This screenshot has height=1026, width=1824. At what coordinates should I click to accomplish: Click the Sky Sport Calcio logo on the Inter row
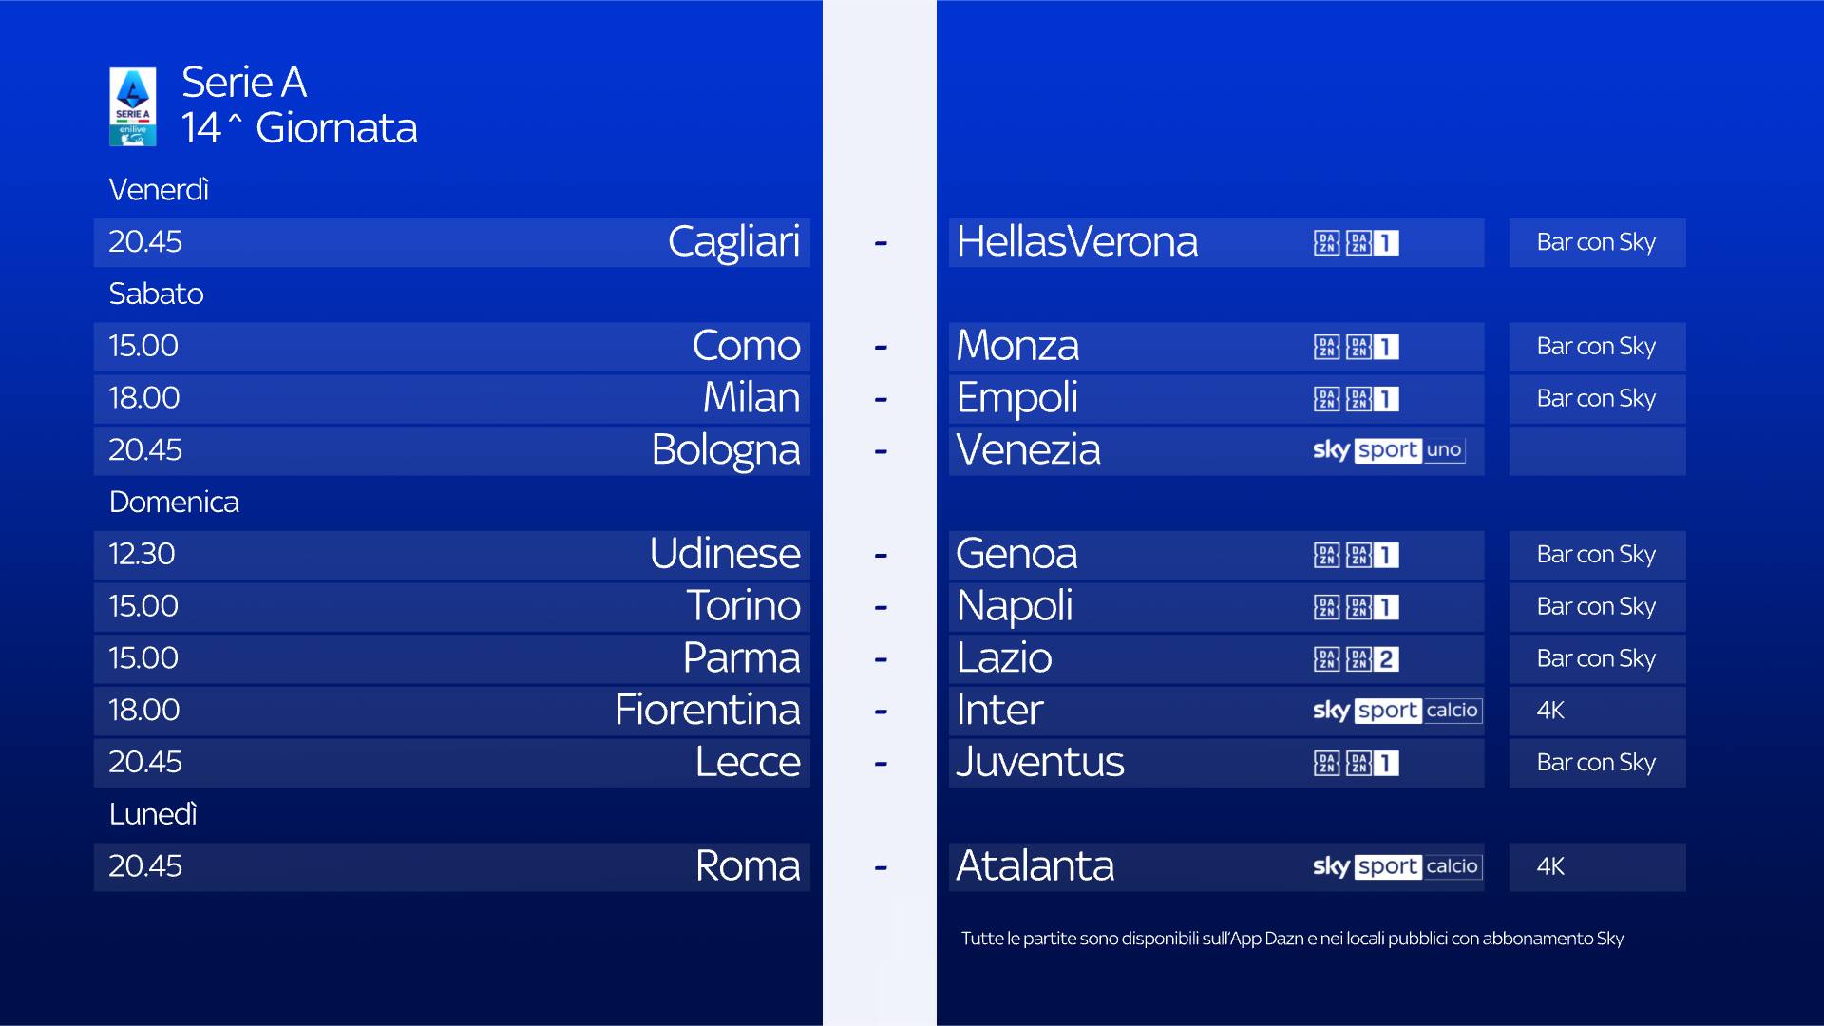(1396, 711)
